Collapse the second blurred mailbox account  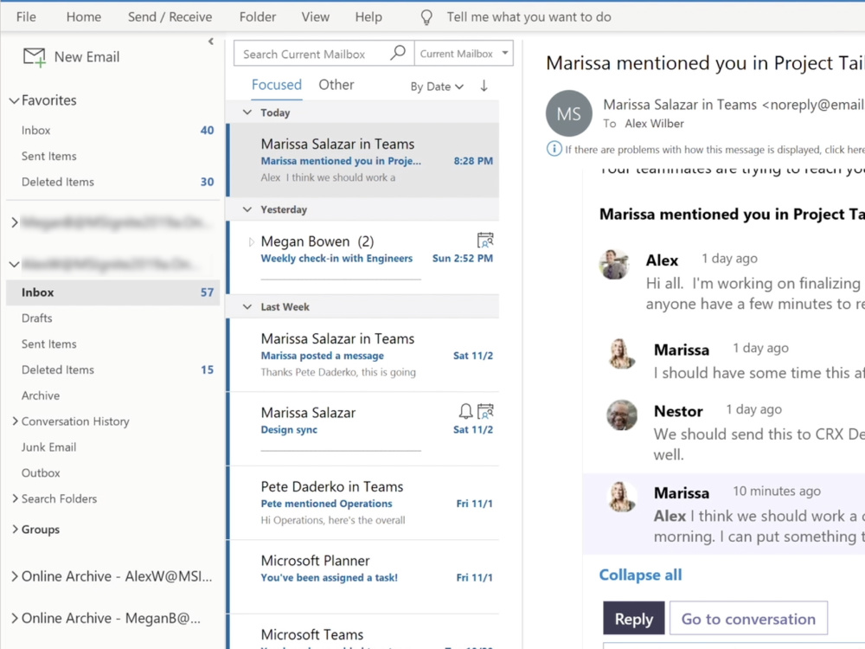pyautogui.click(x=14, y=264)
